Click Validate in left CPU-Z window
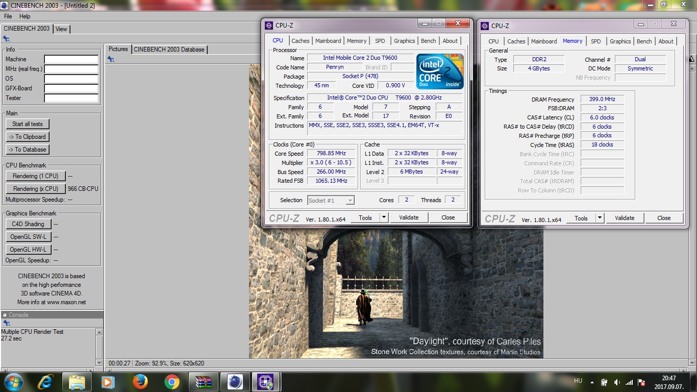 click(x=409, y=217)
